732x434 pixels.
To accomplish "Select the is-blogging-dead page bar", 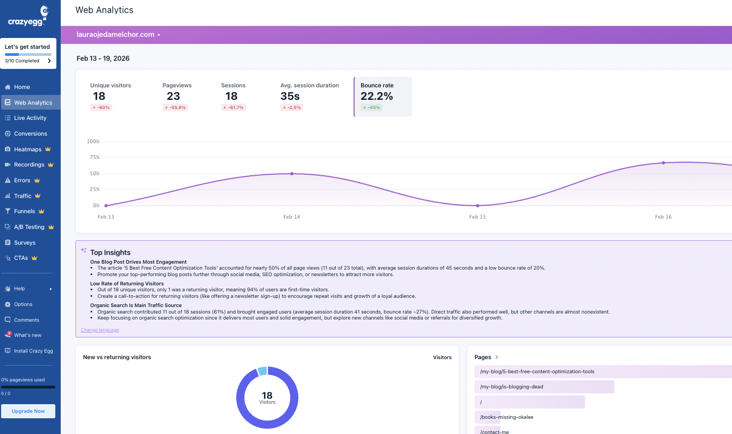I will (x=544, y=386).
